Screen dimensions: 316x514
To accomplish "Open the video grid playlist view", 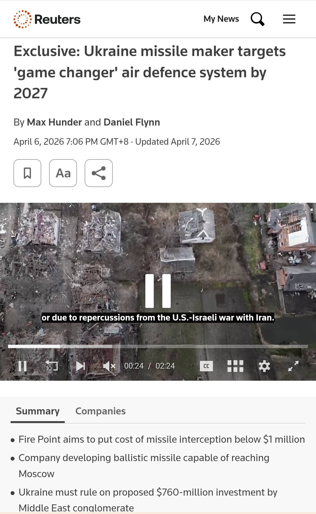I will pyautogui.click(x=235, y=366).
